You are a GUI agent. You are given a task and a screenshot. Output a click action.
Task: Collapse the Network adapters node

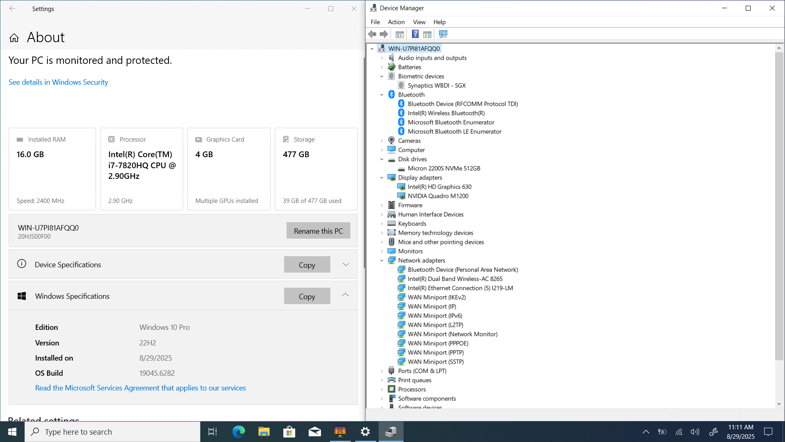(x=382, y=261)
